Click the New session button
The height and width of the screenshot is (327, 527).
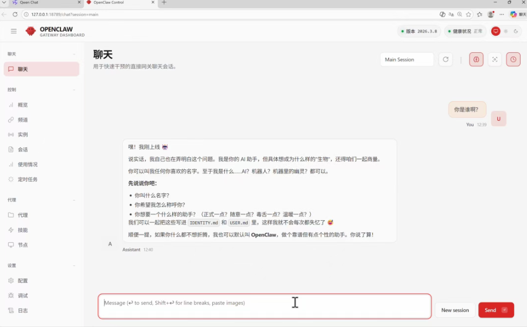pos(455,310)
